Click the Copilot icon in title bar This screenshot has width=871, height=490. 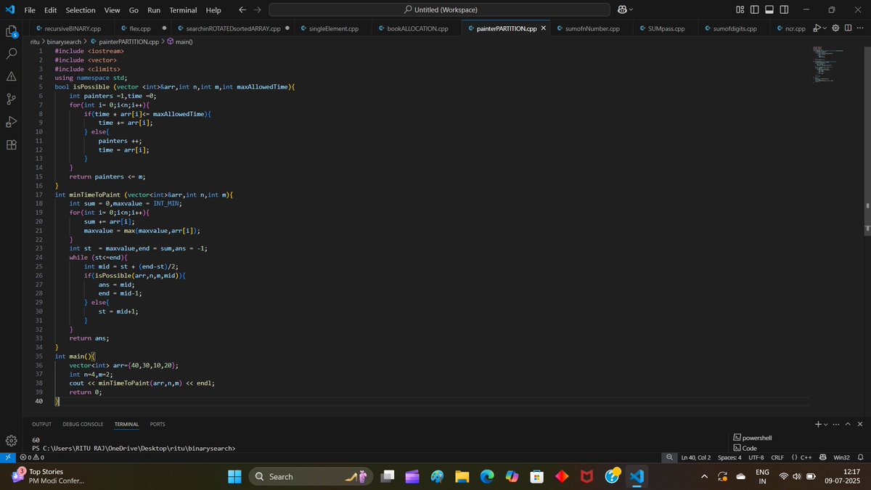(621, 10)
